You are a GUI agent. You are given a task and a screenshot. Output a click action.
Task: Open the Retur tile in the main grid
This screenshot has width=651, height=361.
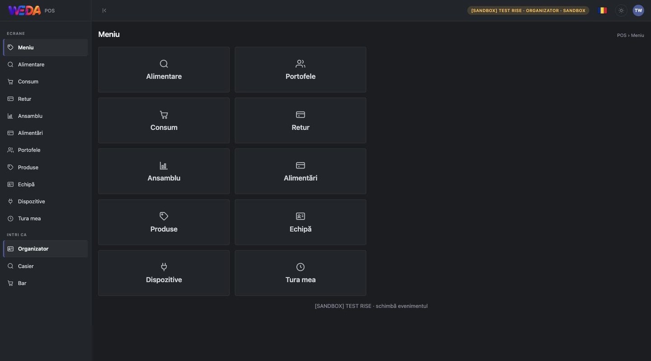pyautogui.click(x=301, y=121)
